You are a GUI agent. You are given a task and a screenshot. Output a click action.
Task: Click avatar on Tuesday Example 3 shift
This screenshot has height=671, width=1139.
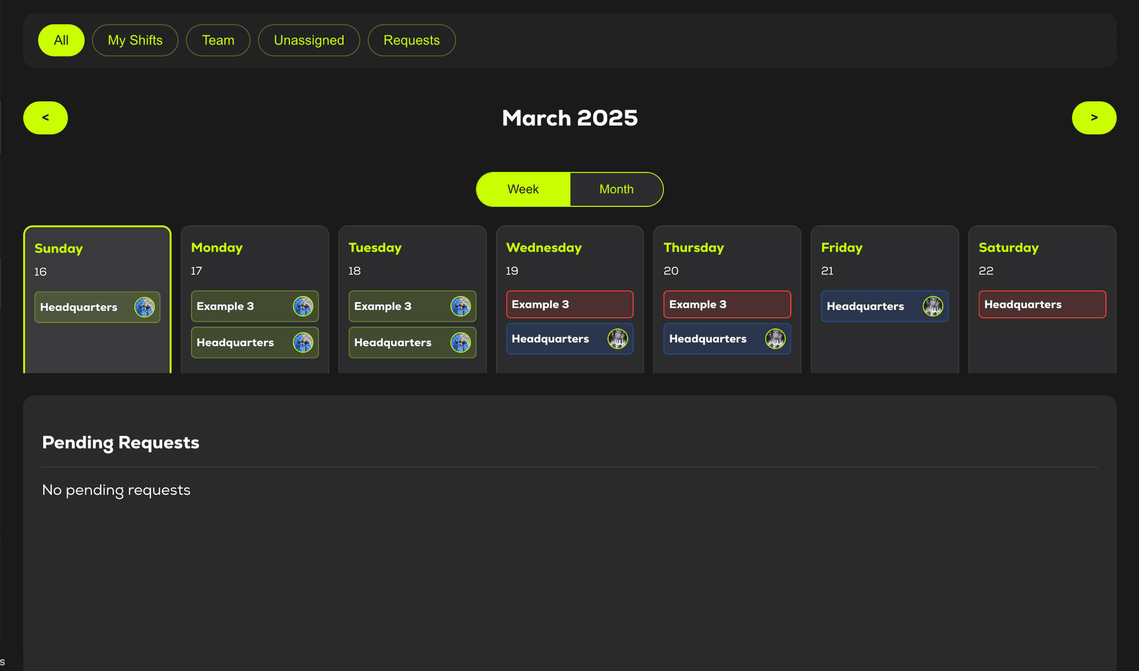[460, 306]
